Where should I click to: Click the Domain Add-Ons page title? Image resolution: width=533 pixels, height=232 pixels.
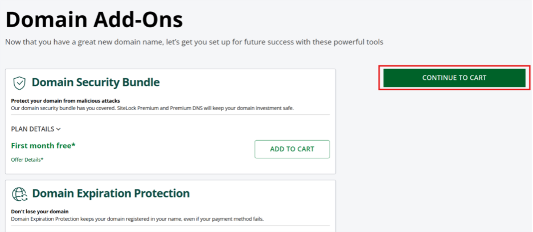(x=94, y=20)
